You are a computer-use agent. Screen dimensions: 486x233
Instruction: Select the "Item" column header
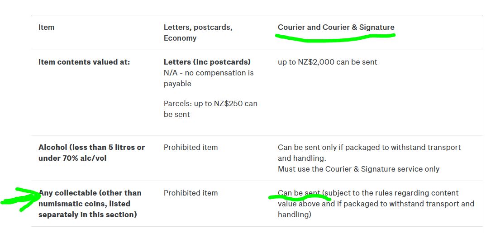point(46,27)
